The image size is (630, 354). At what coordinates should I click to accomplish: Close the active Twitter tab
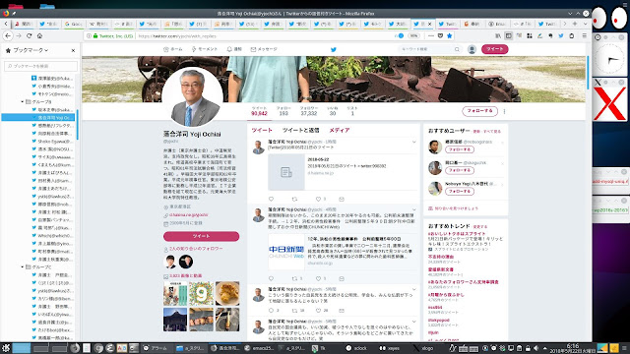429,24
